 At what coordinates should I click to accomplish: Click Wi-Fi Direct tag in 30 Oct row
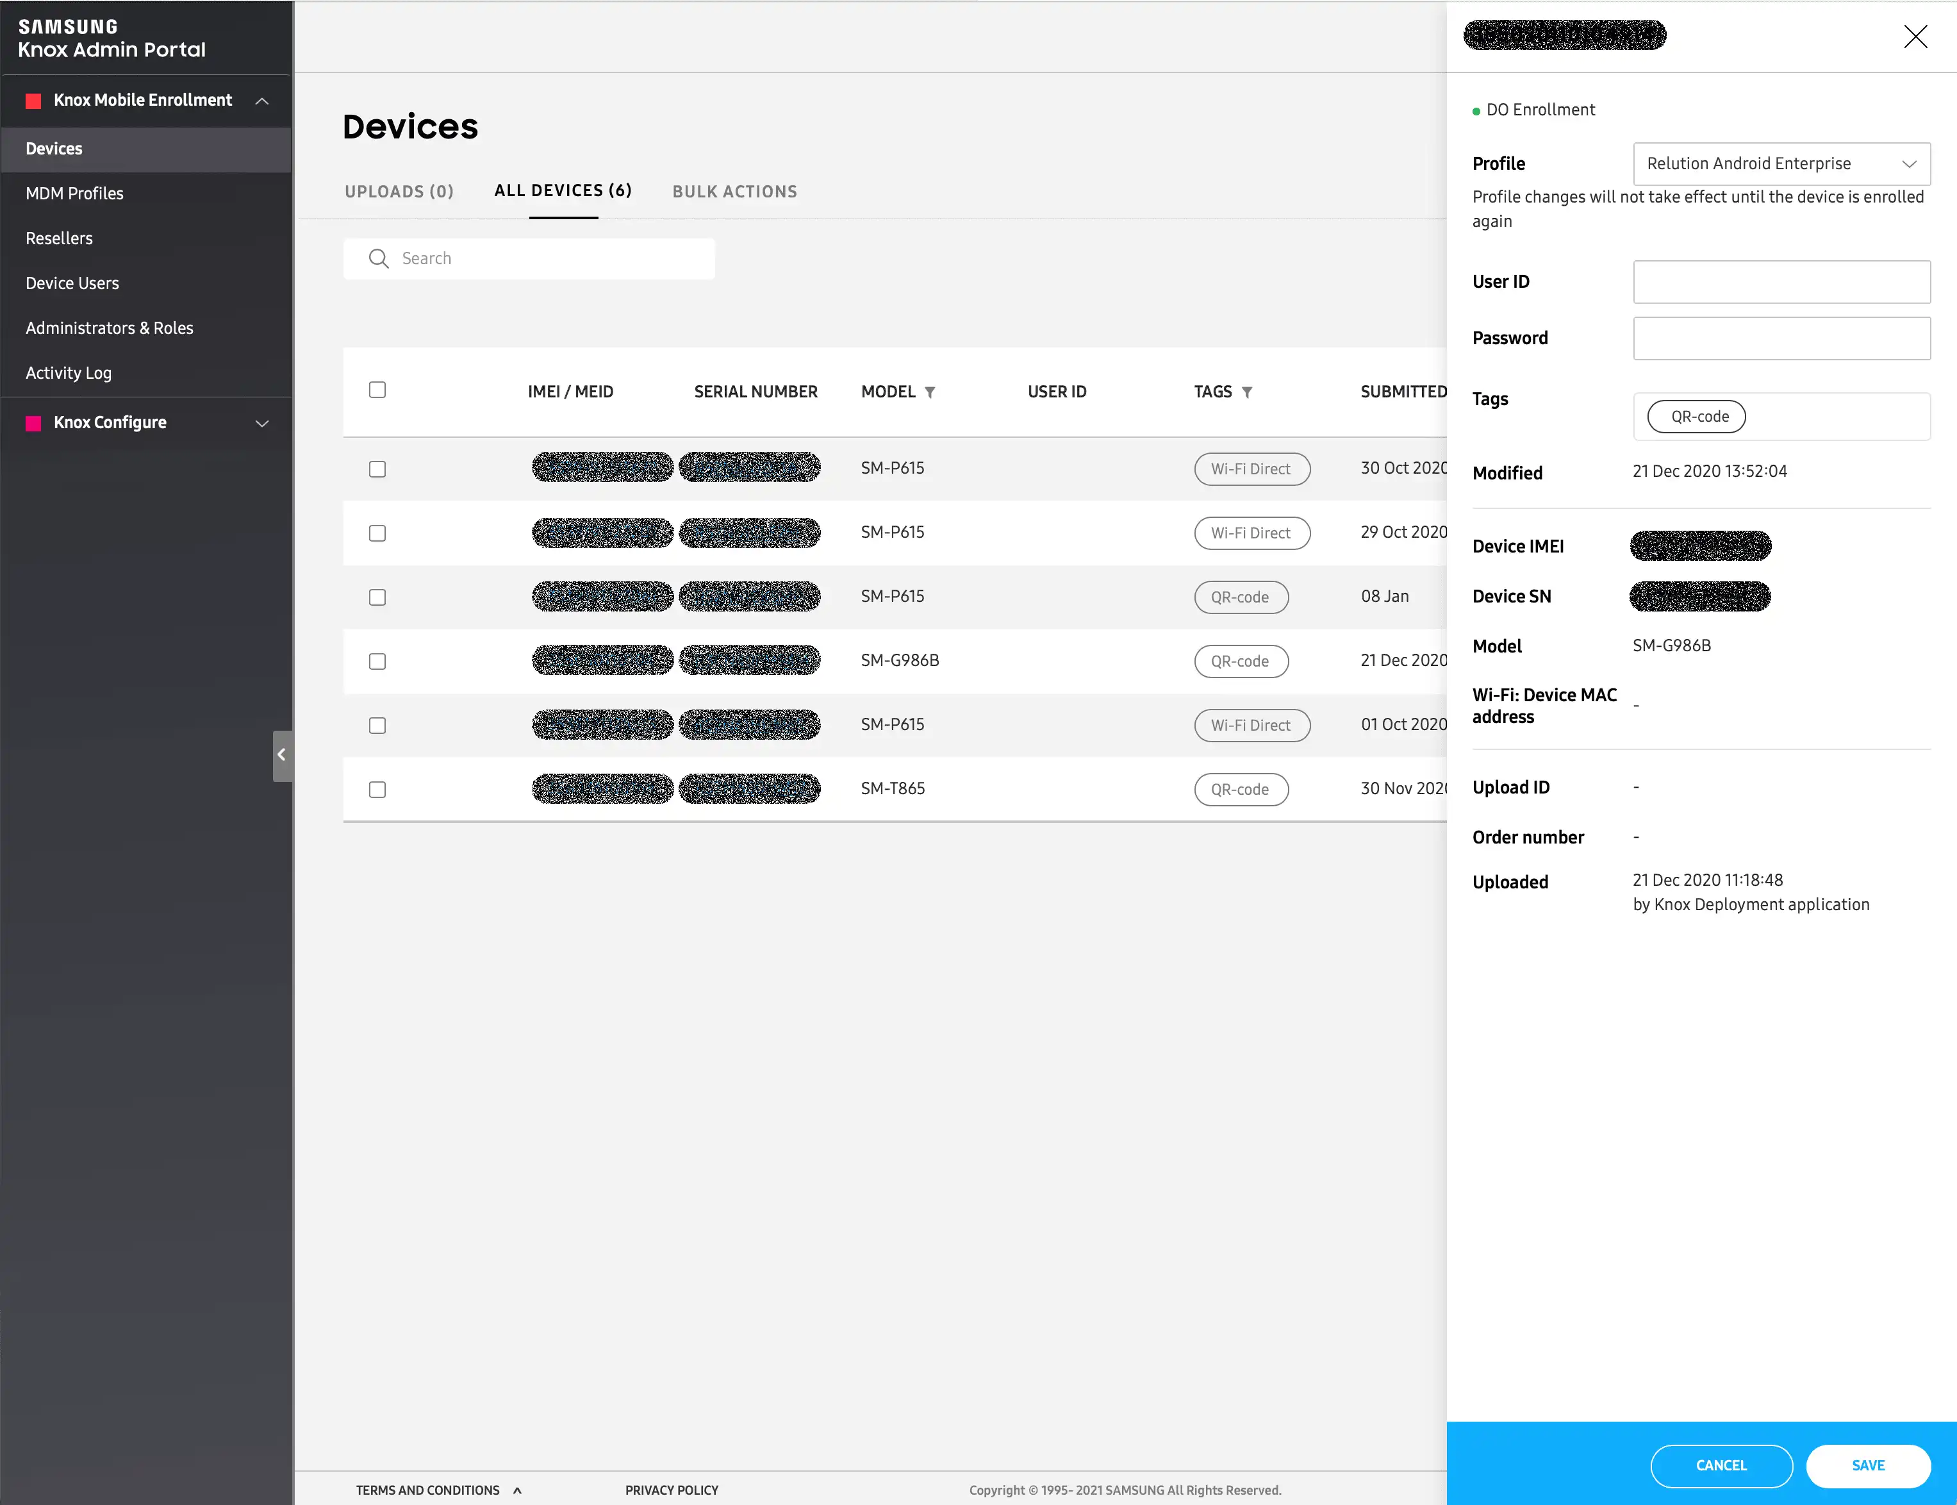pos(1251,469)
